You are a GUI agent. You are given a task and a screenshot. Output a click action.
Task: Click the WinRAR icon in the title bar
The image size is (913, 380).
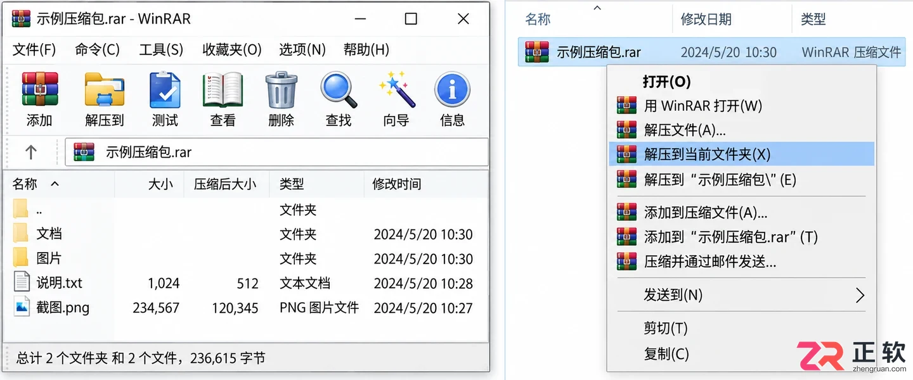click(22, 18)
